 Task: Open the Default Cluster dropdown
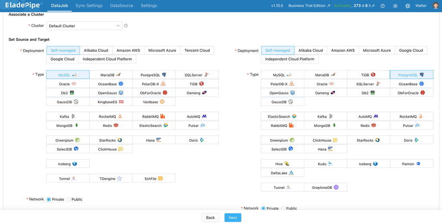[x=84, y=26]
